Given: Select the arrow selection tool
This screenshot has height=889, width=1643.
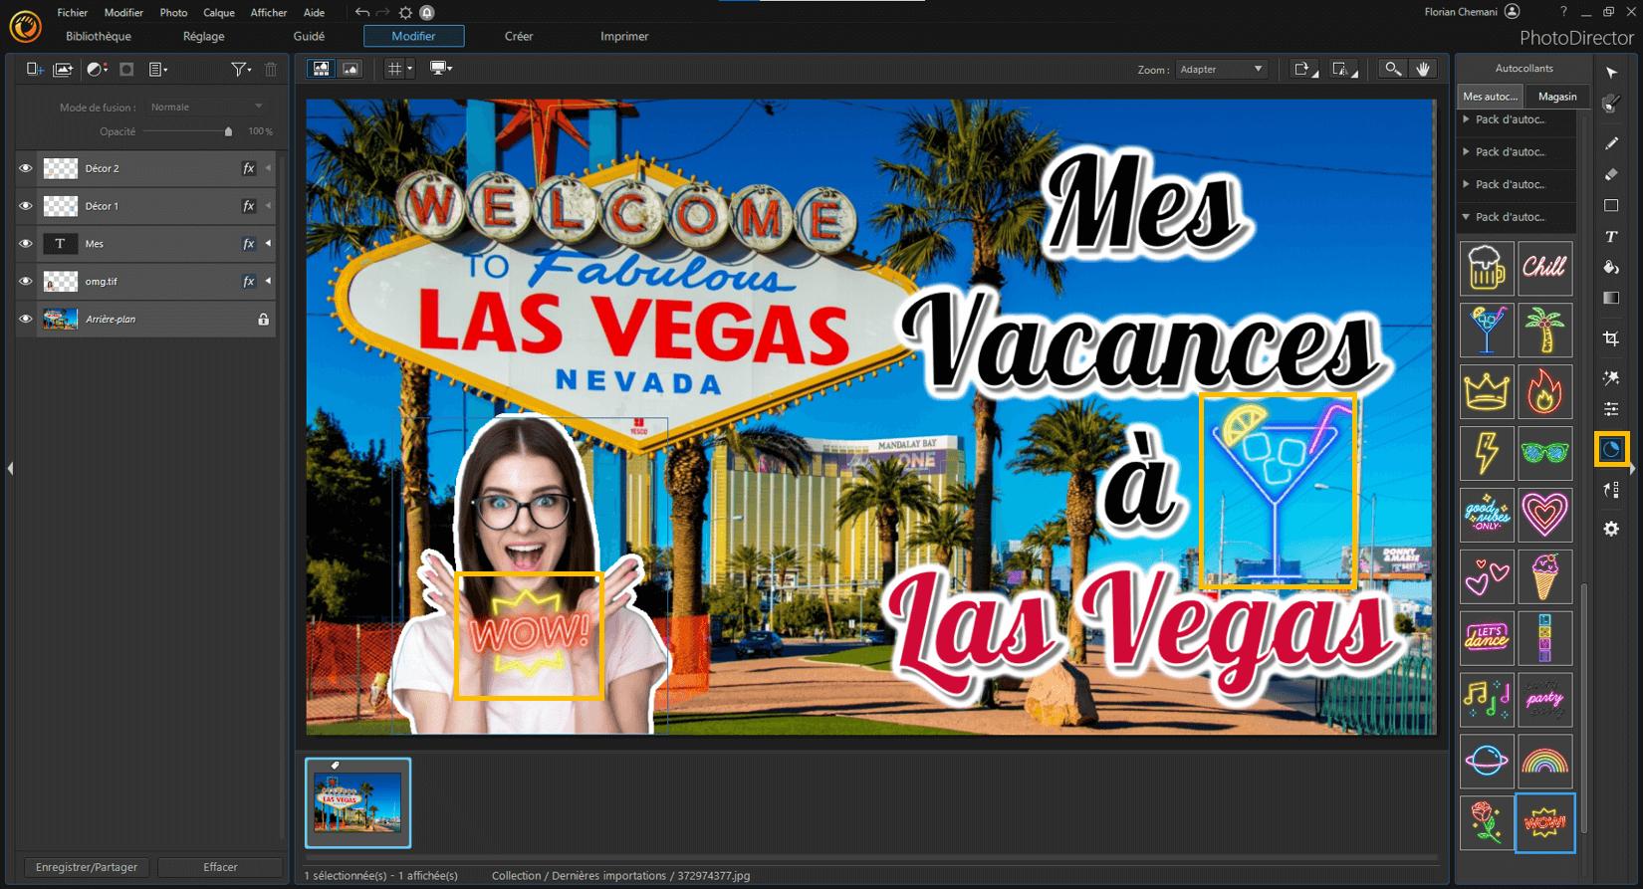Looking at the screenshot, I should coord(1611,73).
